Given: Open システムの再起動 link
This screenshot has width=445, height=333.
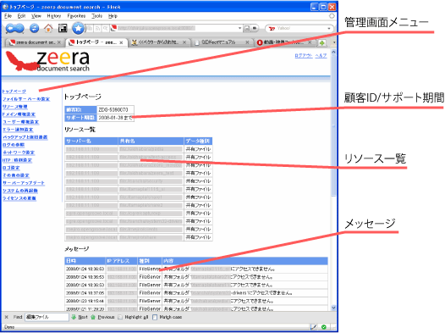Looking at the screenshot, I should tap(19, 191).
